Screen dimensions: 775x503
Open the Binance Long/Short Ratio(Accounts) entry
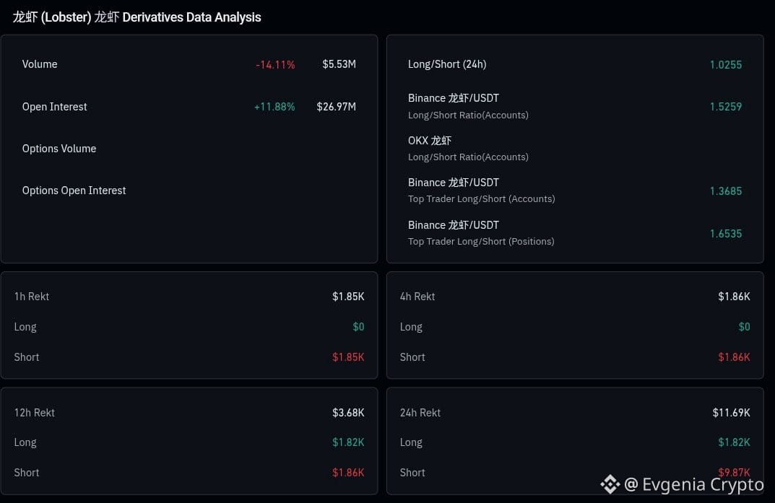click(x=575, y=106)
